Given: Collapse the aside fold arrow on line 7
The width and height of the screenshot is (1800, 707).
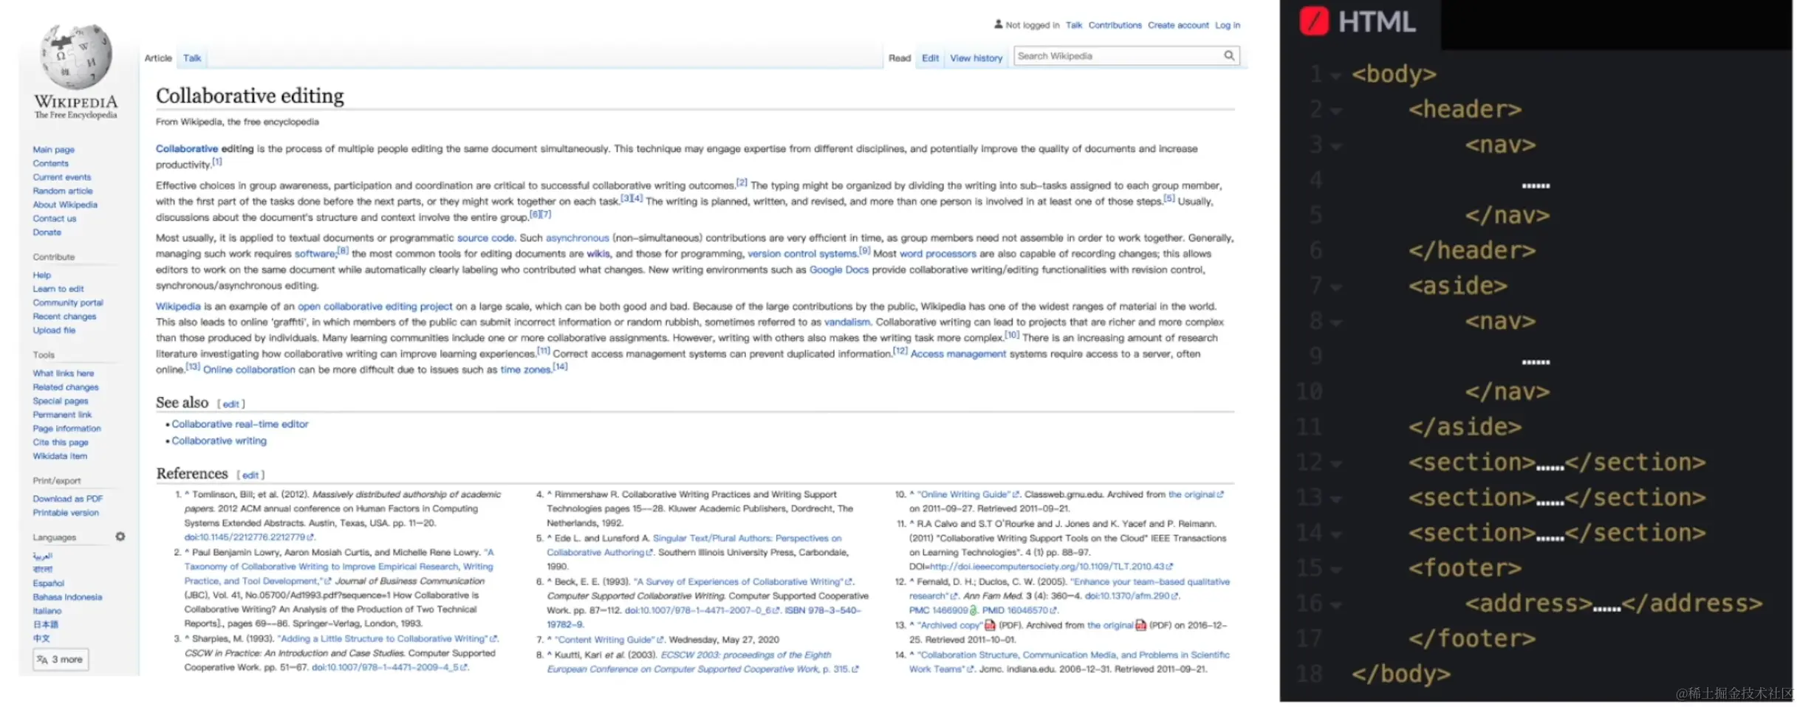Looking at the screenshot, I should 1335,287.
